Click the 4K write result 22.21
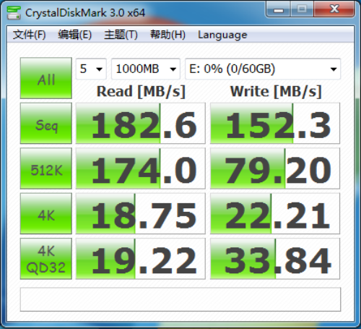The width and height of the screenshot is (361, 329). pos(275,213)
